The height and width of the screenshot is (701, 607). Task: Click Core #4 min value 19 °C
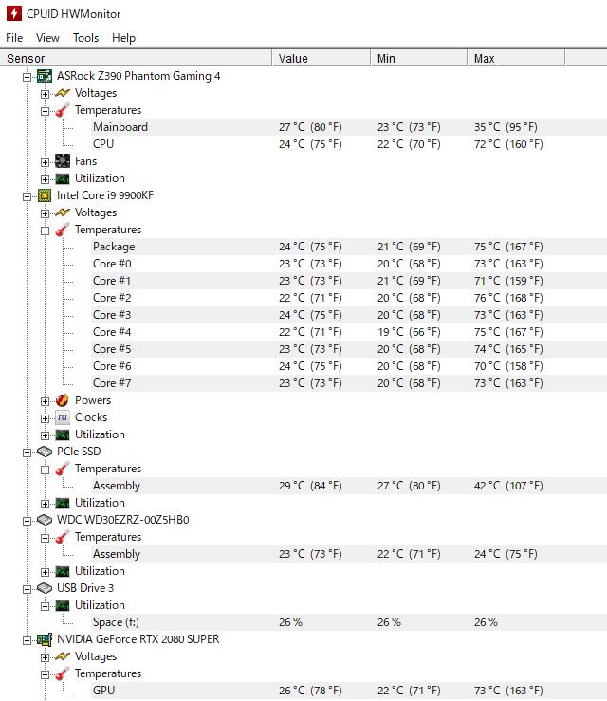pos(409,332)
